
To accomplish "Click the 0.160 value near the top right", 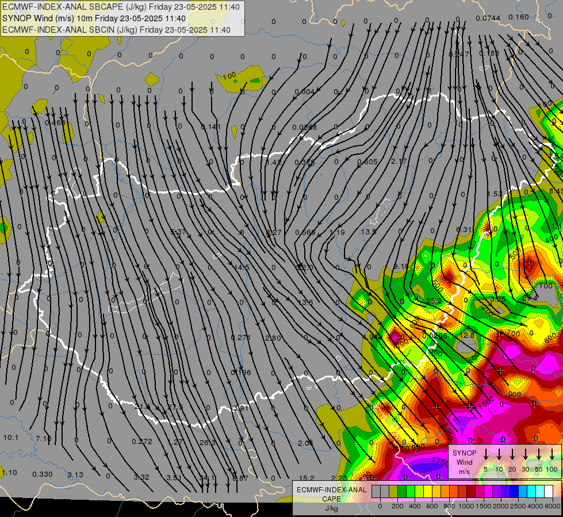I will coord(519,17).
